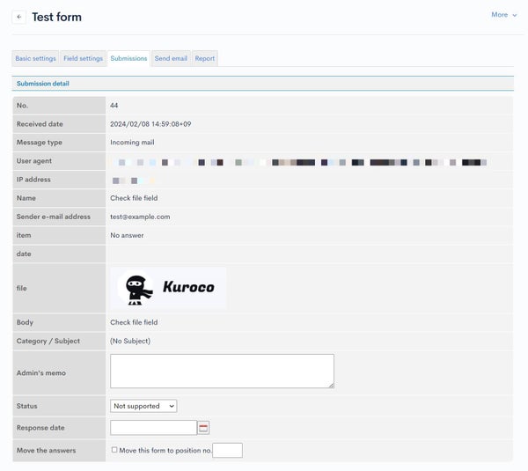528x471 pixels.
Task: Select the Submissions tab
Action: pos(128,59)
